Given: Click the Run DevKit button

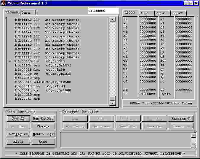Looking at the screenshot, I should coord(43,119).
